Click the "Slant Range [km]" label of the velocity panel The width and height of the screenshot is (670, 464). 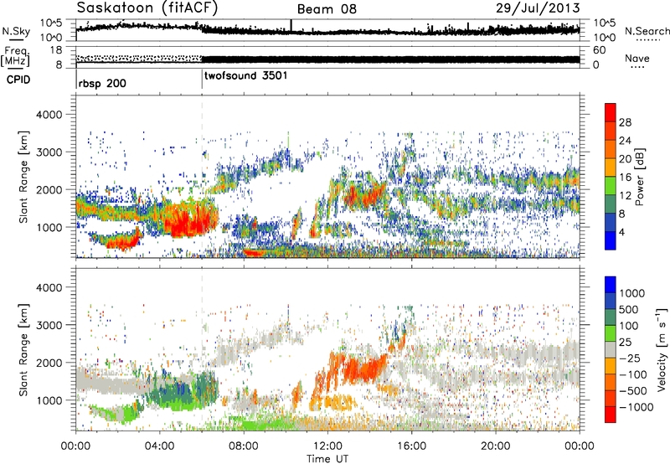23,349
